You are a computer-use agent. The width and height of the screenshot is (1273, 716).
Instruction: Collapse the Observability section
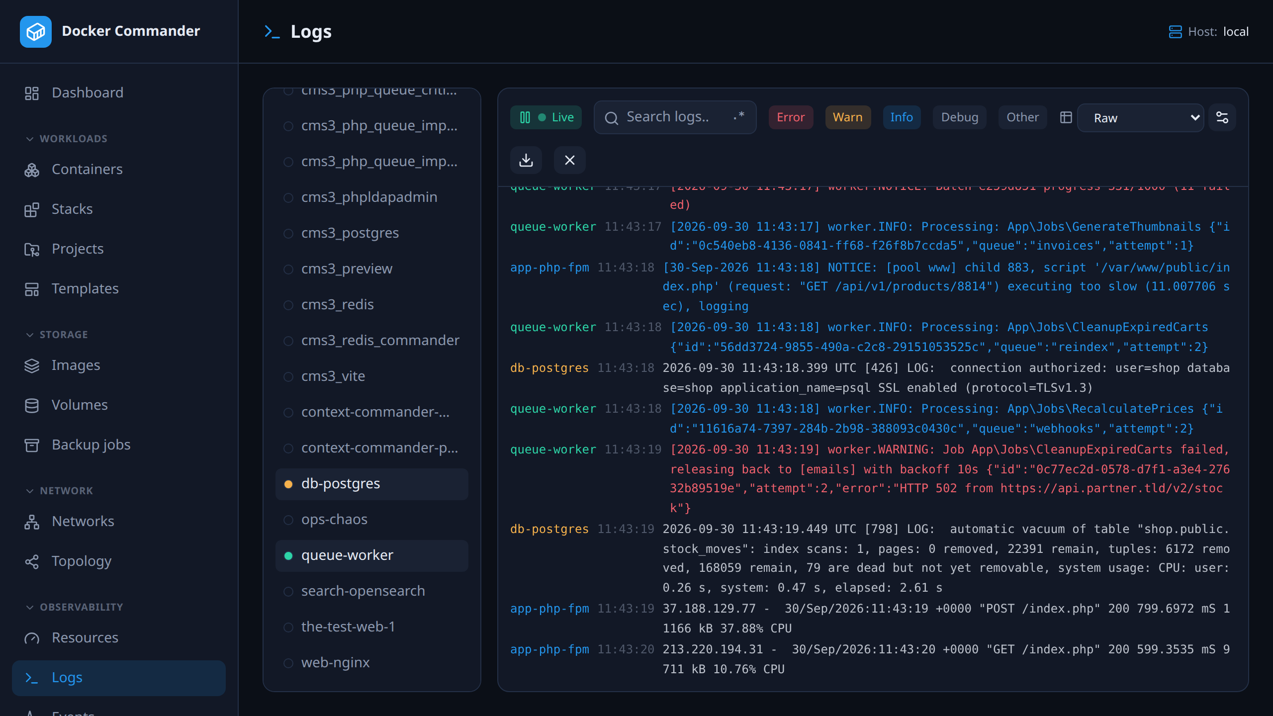pyautogui.click(x=74, y=607)
